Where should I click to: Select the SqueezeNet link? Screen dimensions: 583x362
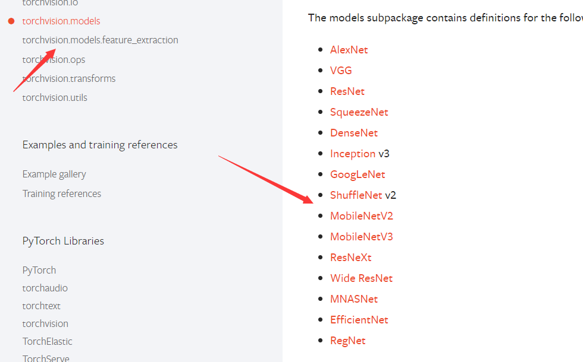pyautogui.click(x=359, y=112)
